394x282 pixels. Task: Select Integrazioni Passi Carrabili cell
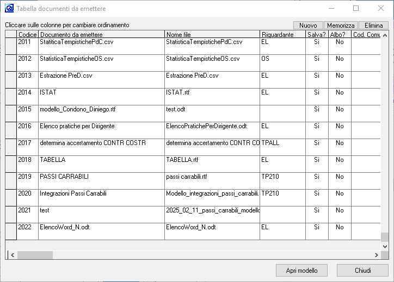(102, 198)
